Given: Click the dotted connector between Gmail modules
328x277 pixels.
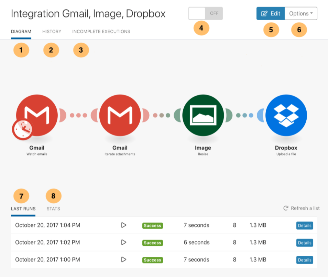Looking at the screenshot, I should click(78, 115).
